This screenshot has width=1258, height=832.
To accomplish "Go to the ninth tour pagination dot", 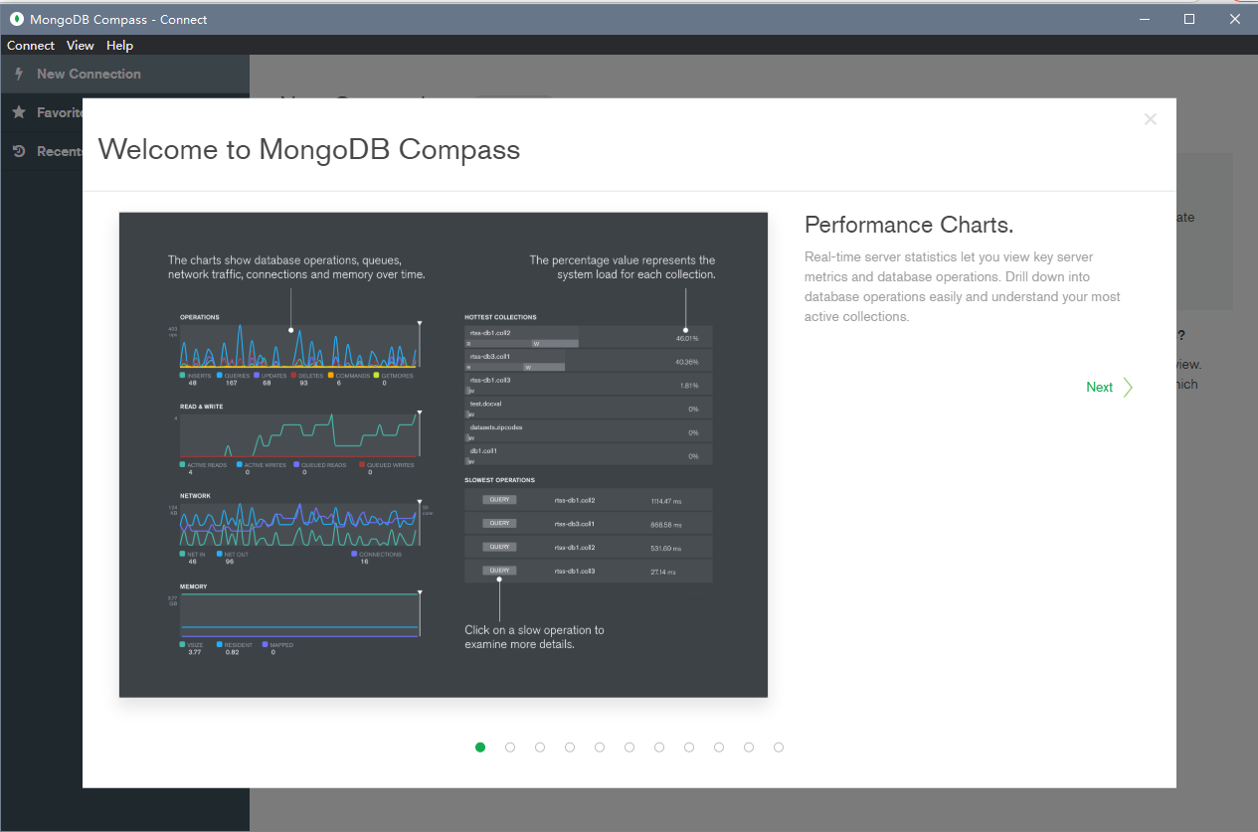I will [719, 748].
